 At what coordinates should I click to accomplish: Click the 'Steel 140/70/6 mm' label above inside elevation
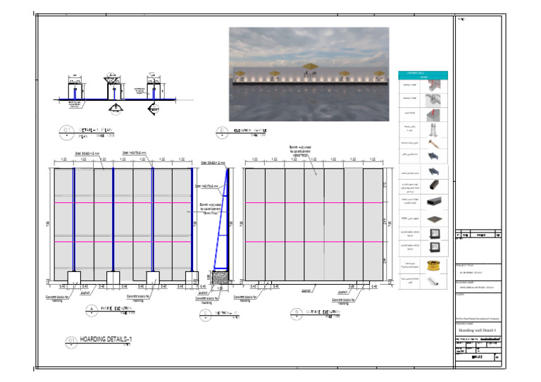tap(135, 152)
